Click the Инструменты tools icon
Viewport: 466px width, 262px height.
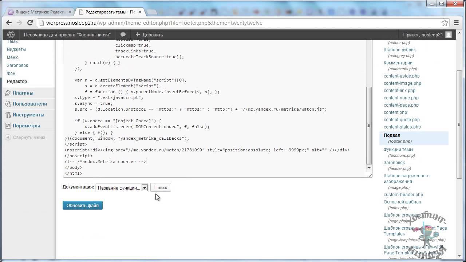coord(8,115)
